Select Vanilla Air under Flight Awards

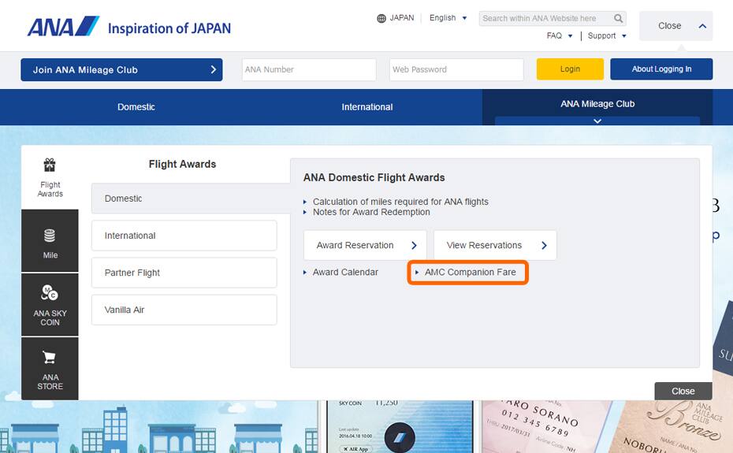click(184, 310)
